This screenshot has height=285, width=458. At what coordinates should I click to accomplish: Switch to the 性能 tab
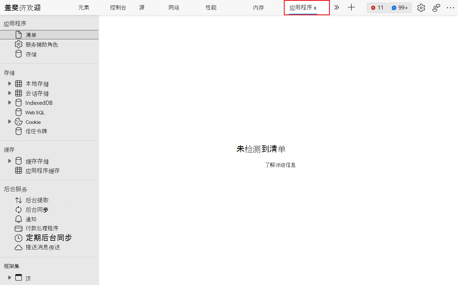pyautogui.click(x=211, y=7)
